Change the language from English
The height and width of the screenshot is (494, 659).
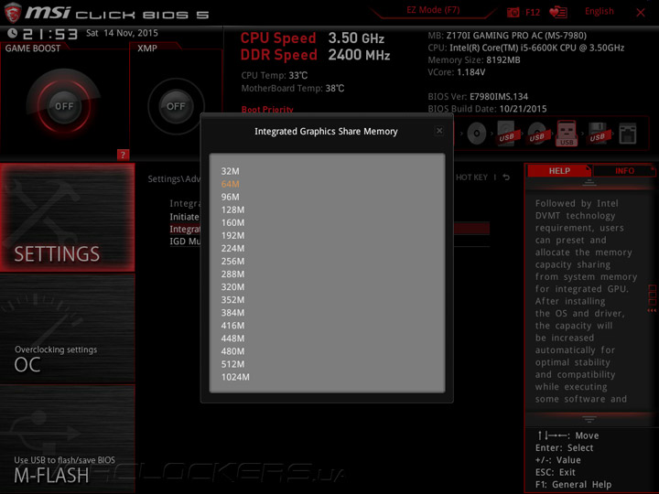pyautogui.click(x=599, y=11)
